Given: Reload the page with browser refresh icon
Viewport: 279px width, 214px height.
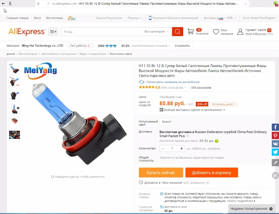Looking at the screenshot, I should pos(38,4).
